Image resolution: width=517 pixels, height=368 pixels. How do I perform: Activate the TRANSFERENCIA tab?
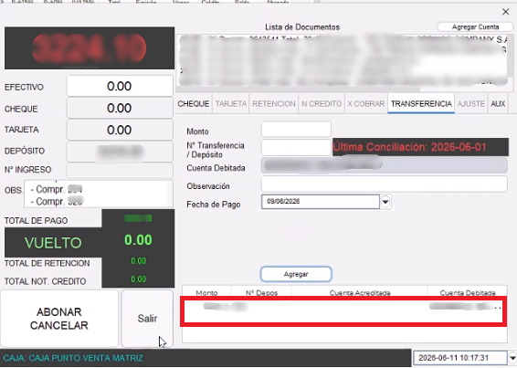[421, 104]
